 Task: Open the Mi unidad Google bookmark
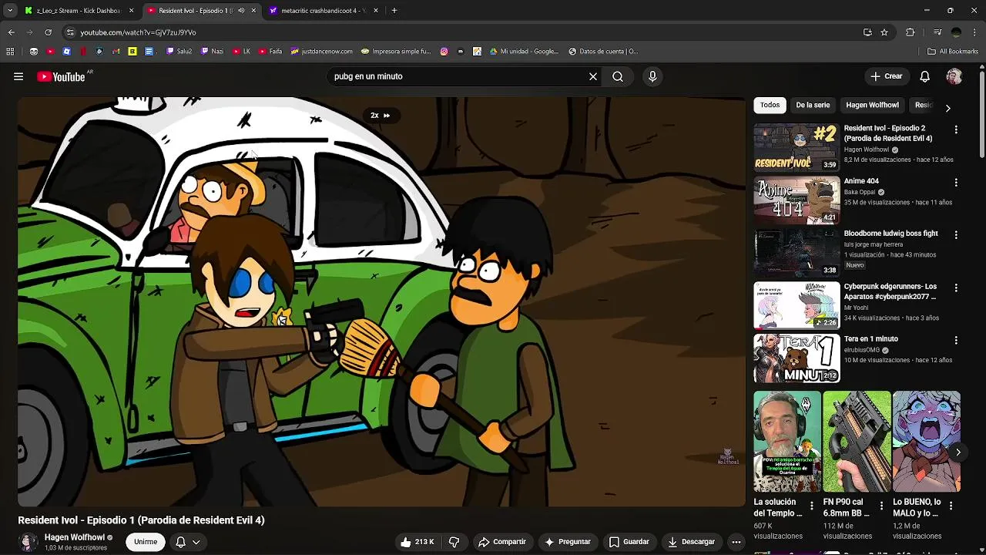[522, 52]
